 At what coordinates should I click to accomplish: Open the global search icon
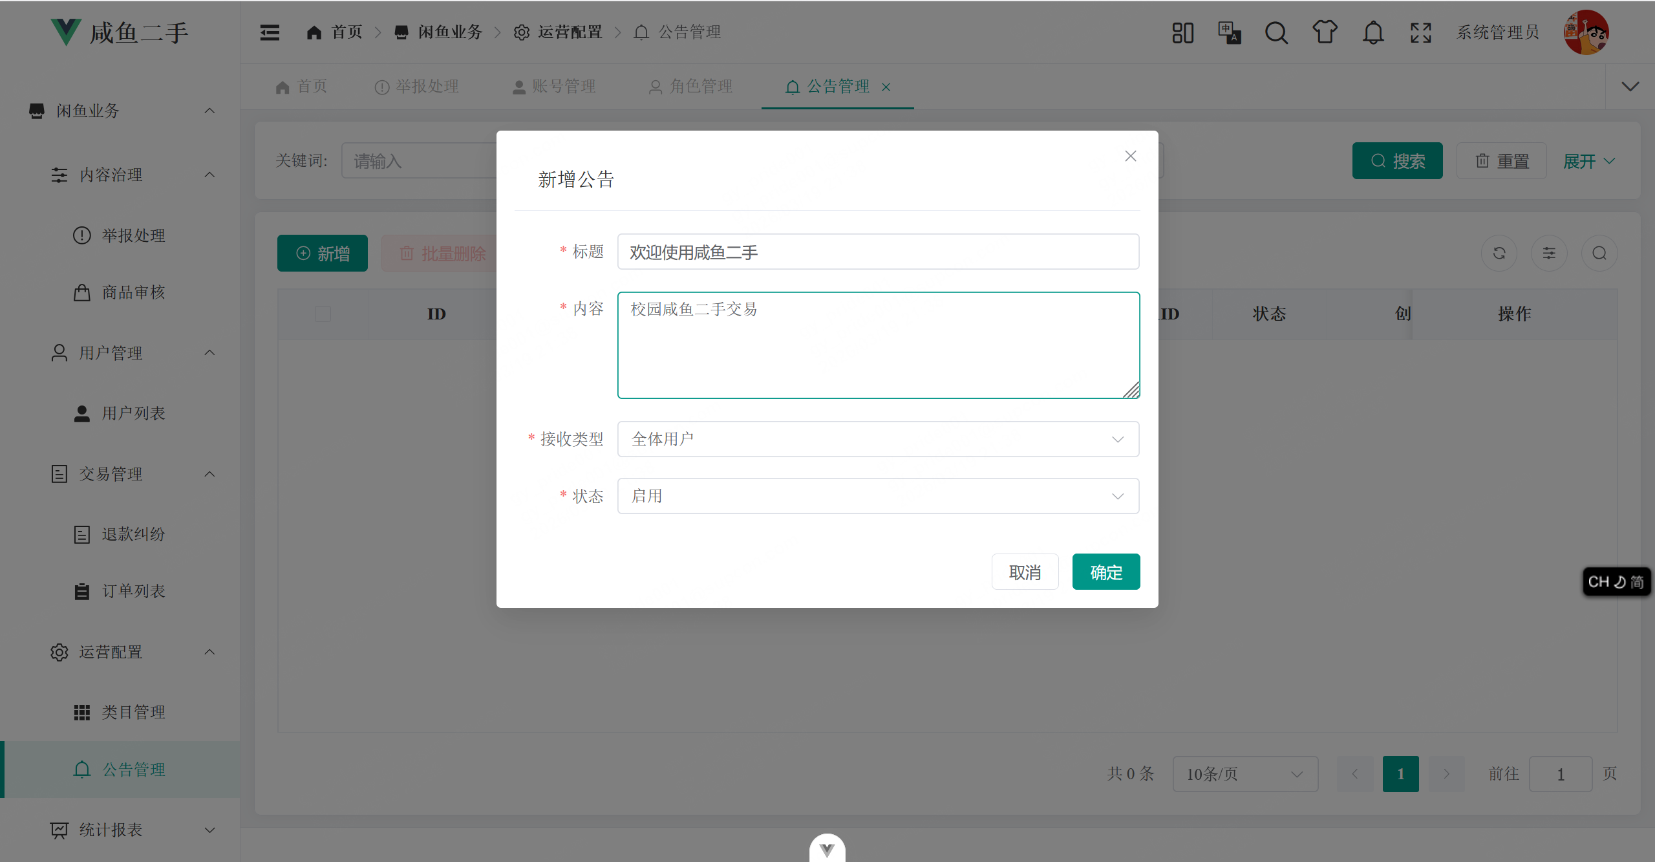tap(1276, 32)
